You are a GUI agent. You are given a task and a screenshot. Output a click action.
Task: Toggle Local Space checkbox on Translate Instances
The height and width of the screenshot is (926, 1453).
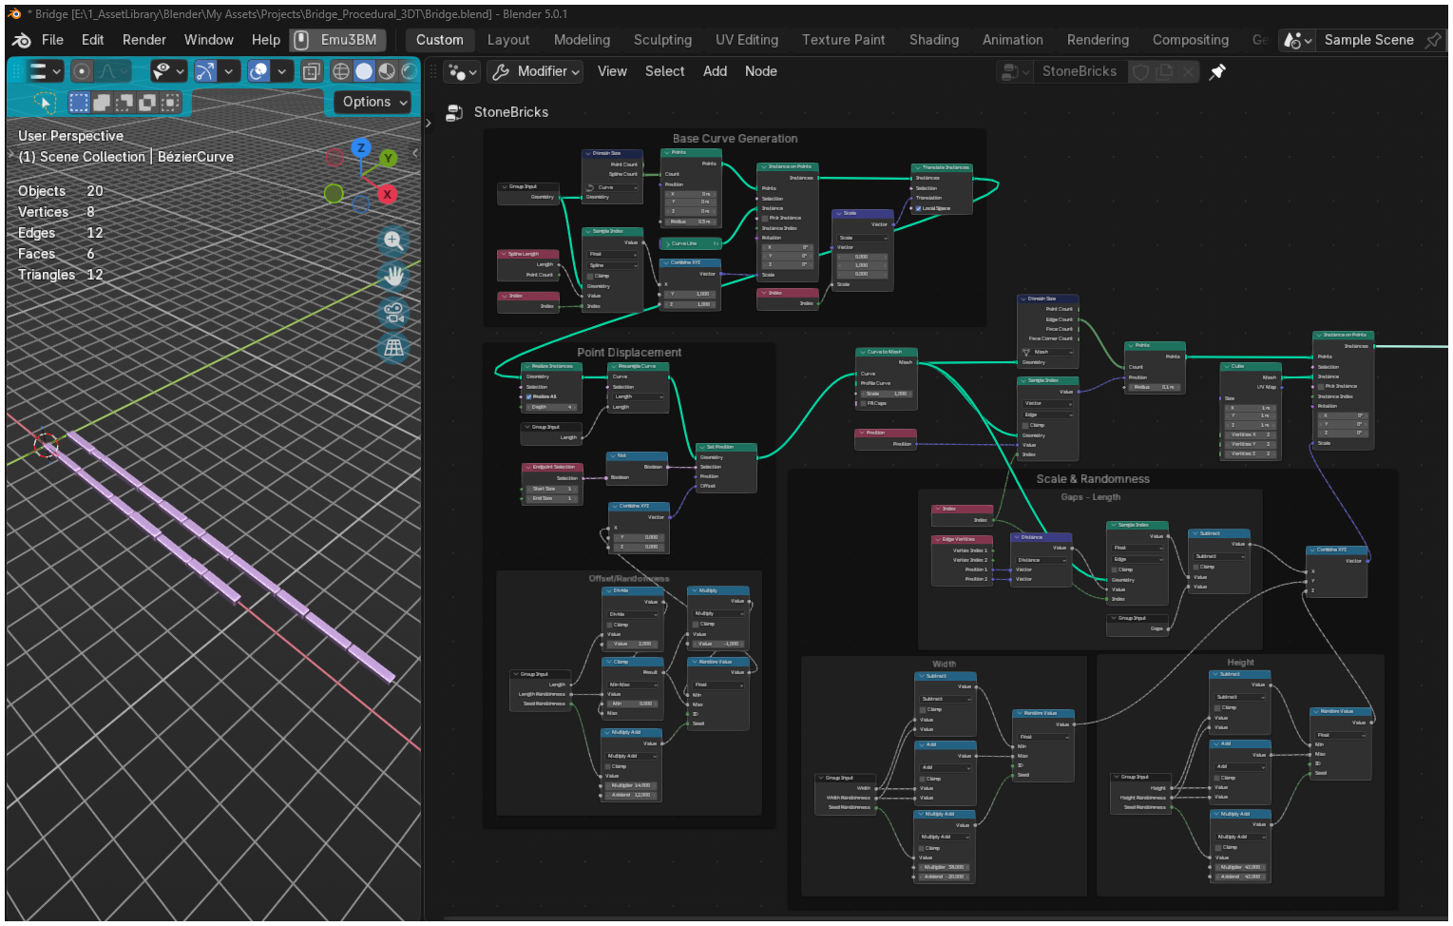[x=918, y=208]
